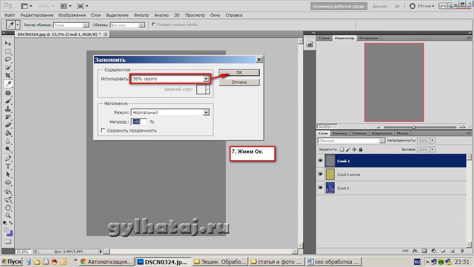
Task: Click the lock all padlock icon
Action: pos(361,150)
